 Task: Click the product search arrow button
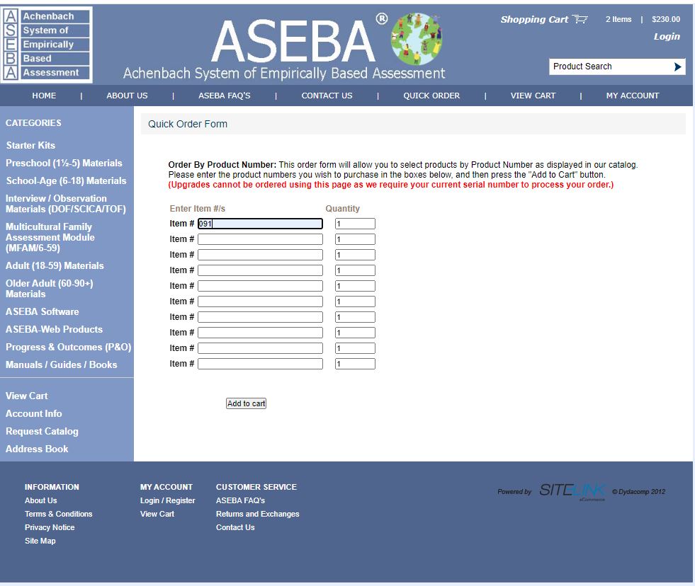(679, 67)
